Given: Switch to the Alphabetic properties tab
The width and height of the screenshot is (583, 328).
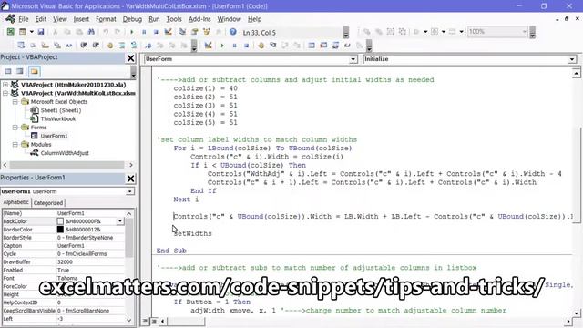Looking at the screenshot, I should 16,202.
